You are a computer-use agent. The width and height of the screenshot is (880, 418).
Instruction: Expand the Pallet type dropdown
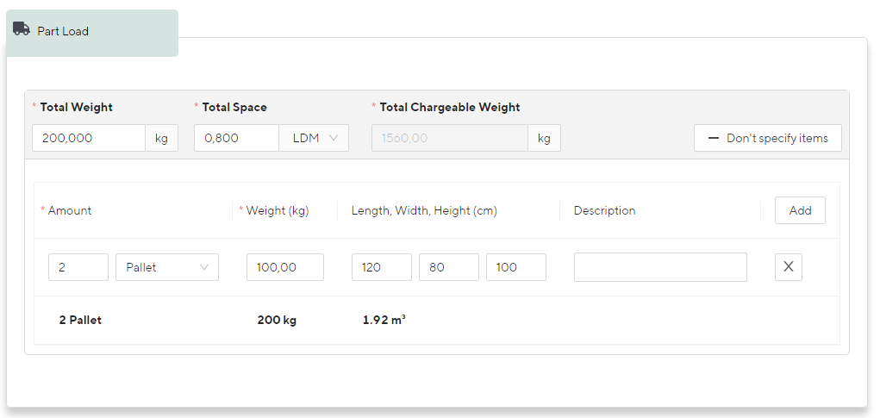pos(167,267)
